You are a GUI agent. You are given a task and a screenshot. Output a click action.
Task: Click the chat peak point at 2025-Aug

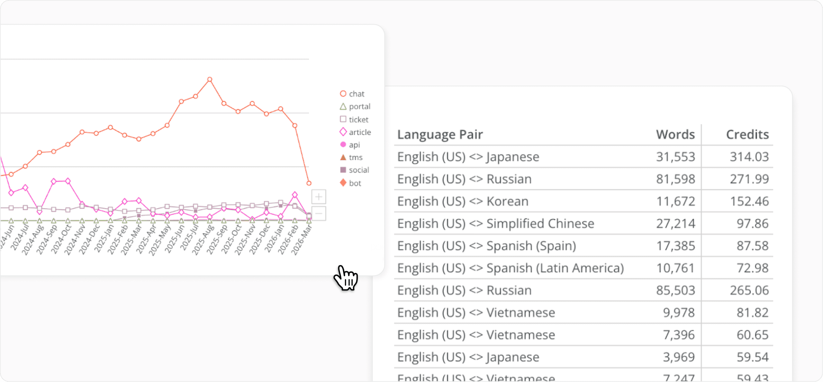coord(210,79)
